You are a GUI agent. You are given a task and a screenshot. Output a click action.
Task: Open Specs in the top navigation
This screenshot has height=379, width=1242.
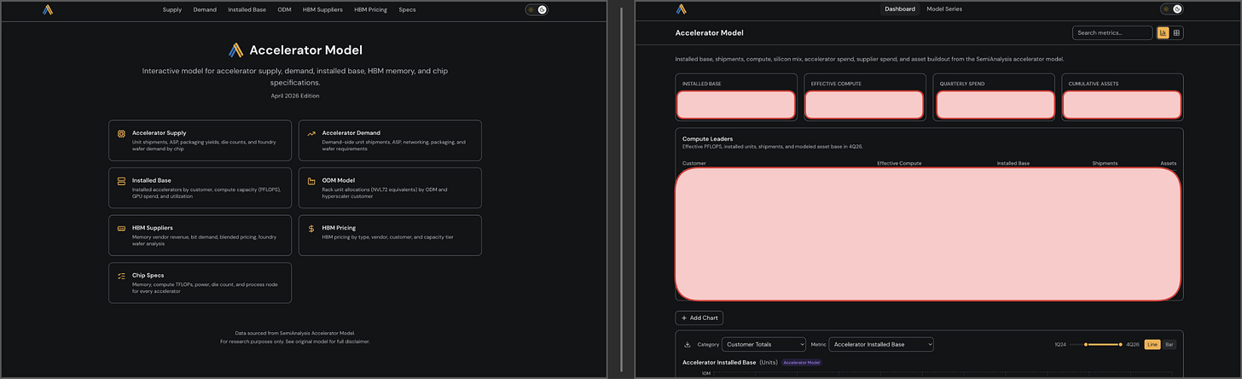click(x=408, y=9)
